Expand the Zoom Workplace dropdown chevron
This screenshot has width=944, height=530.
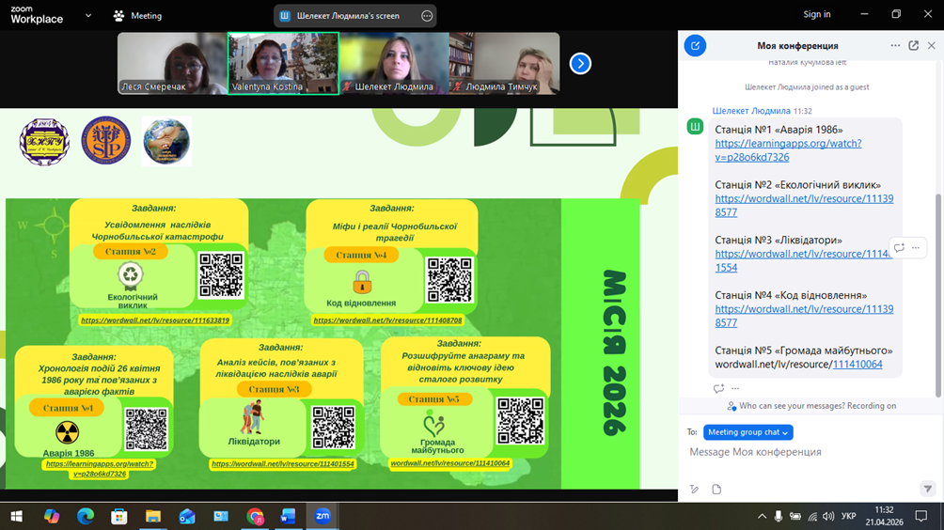click(x=88, y=15)
